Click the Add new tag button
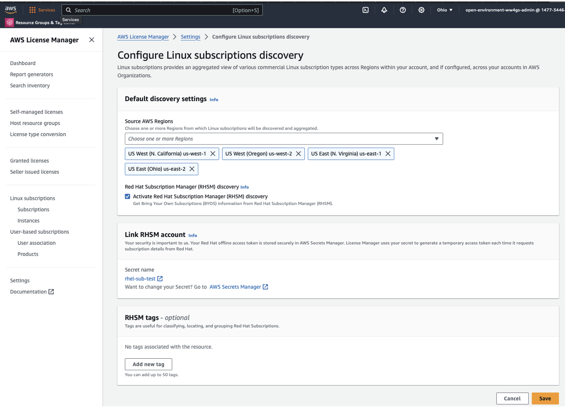 tap(148, 364)
